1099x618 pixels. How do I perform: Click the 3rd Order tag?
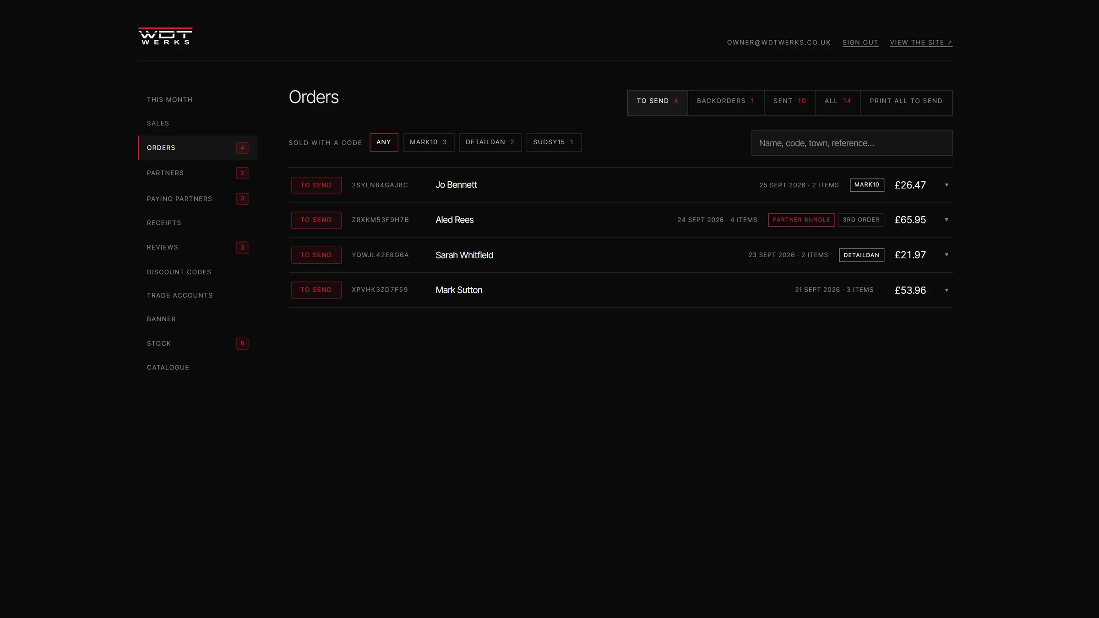point(861,220)
